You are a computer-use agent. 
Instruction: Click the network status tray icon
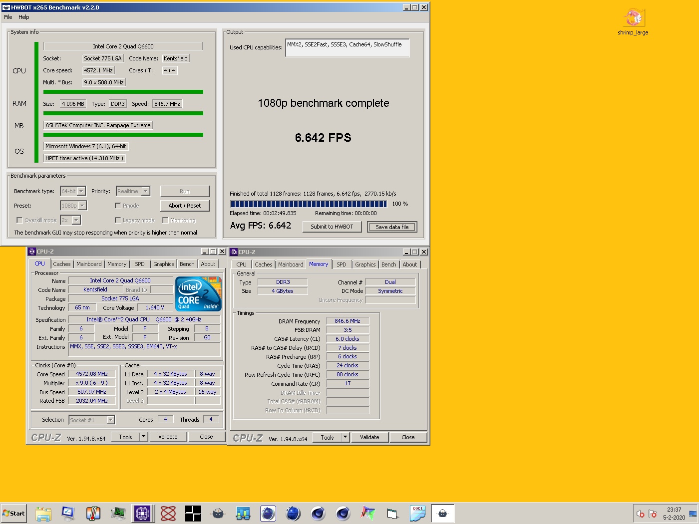pos(653,514)
